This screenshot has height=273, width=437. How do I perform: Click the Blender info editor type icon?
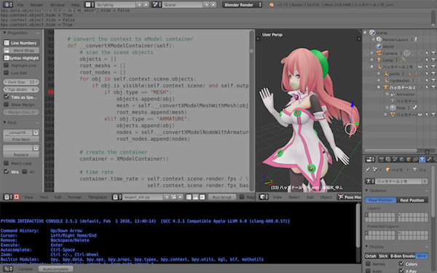(x=7, y=5)
